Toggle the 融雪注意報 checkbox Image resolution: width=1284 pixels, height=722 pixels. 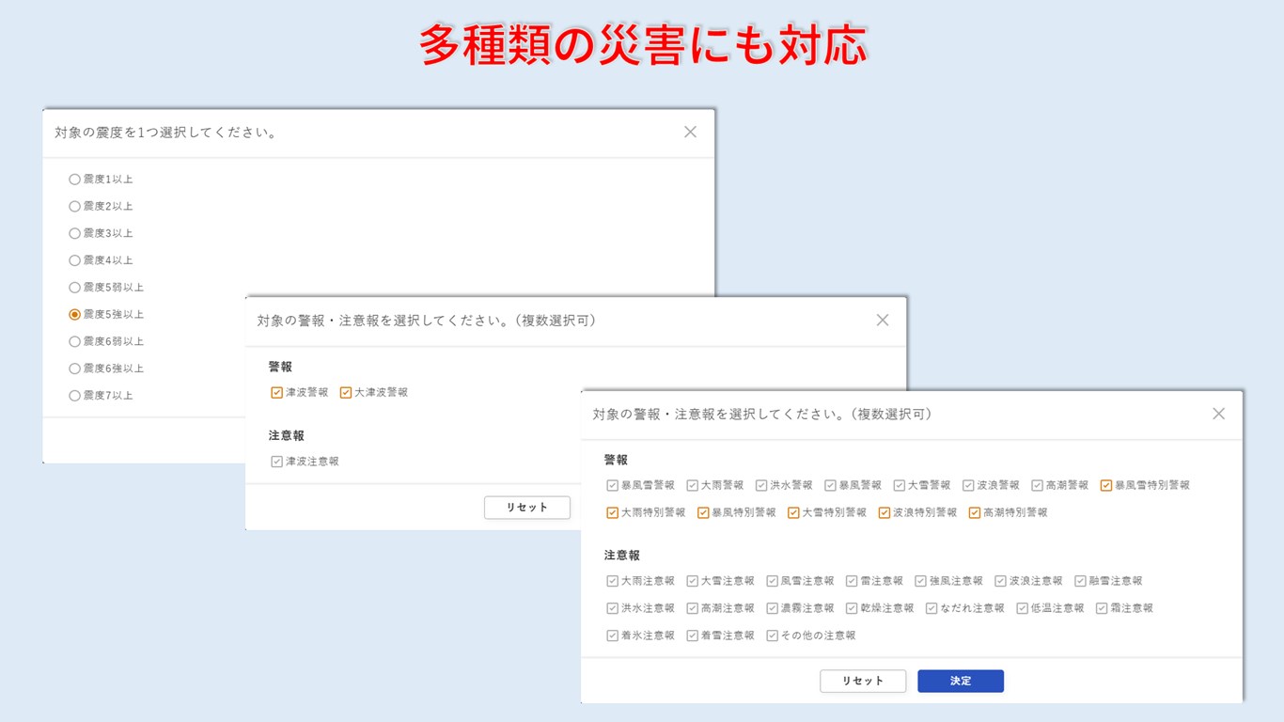[x=1081, y=581]
